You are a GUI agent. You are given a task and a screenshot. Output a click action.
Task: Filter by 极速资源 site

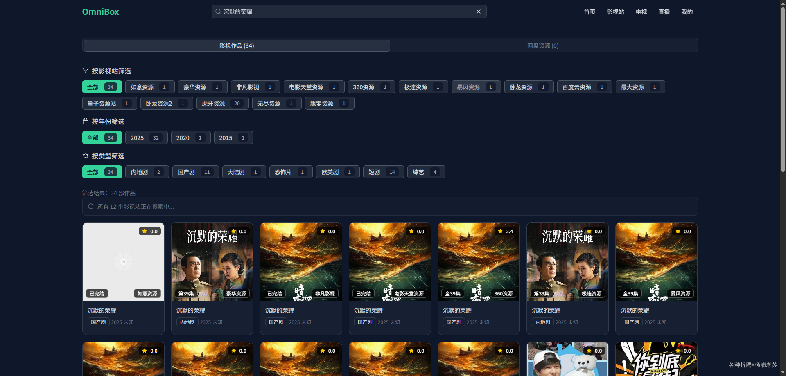(423, 87)
